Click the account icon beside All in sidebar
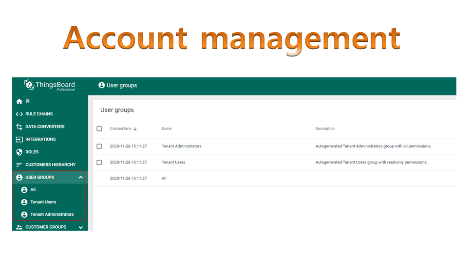The height and width of the screenshot is (255, 471). pos(24,190)
